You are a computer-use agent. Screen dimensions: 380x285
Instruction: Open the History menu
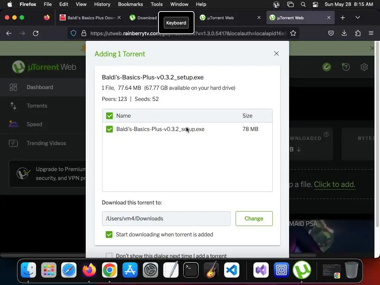click(x=102, y=4)
